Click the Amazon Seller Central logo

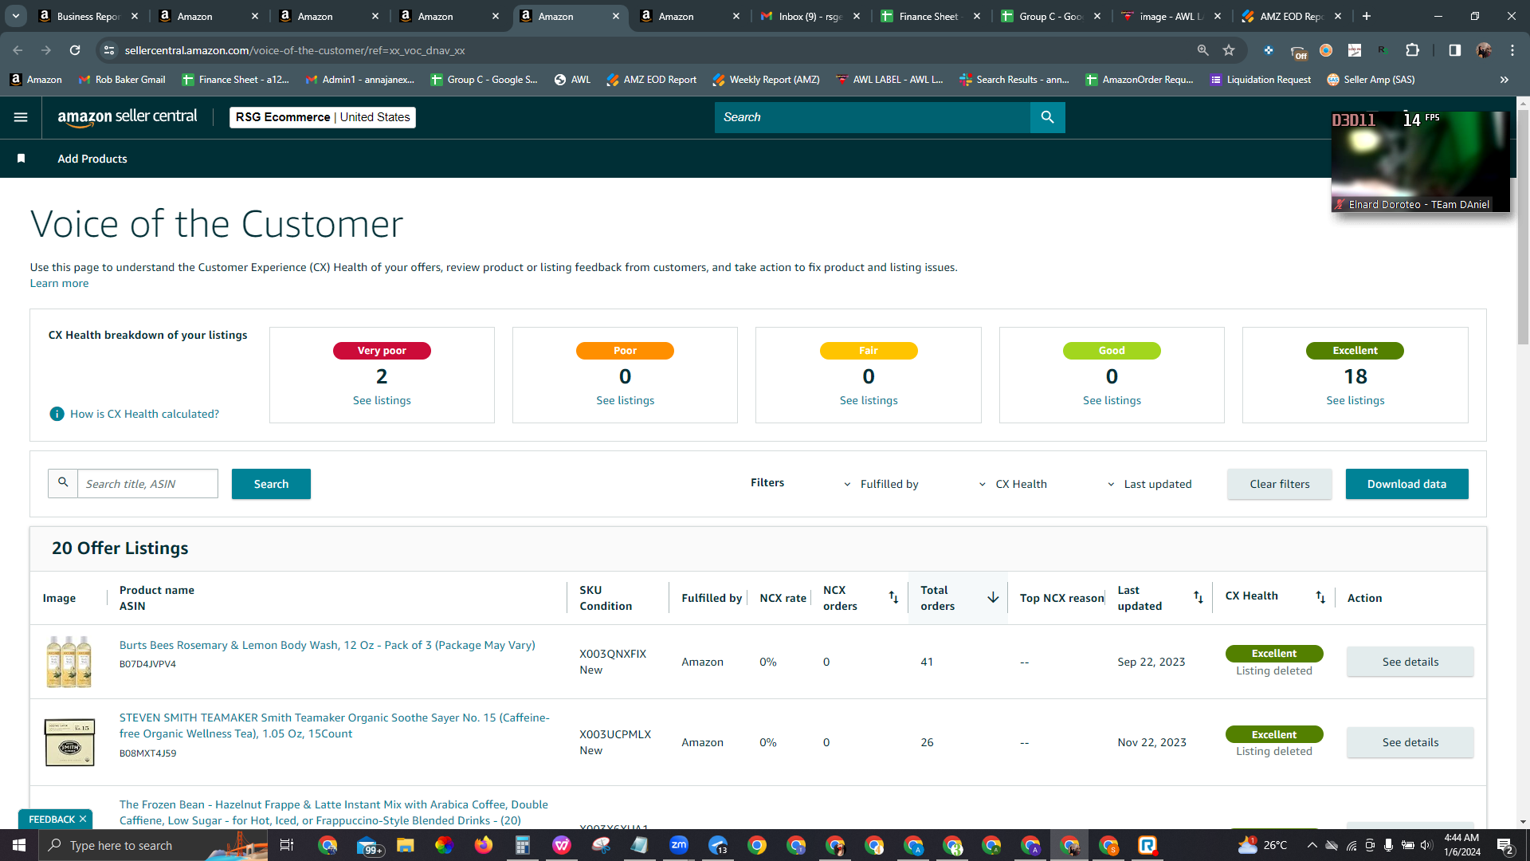(127, 117)
